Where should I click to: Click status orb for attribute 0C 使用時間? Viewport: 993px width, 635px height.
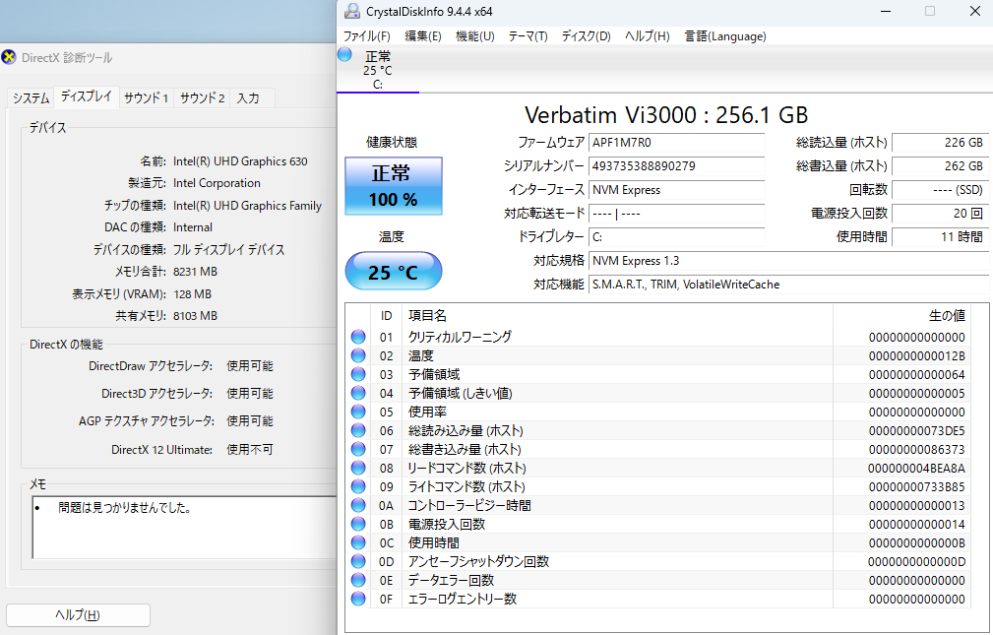tap(358, 542)
